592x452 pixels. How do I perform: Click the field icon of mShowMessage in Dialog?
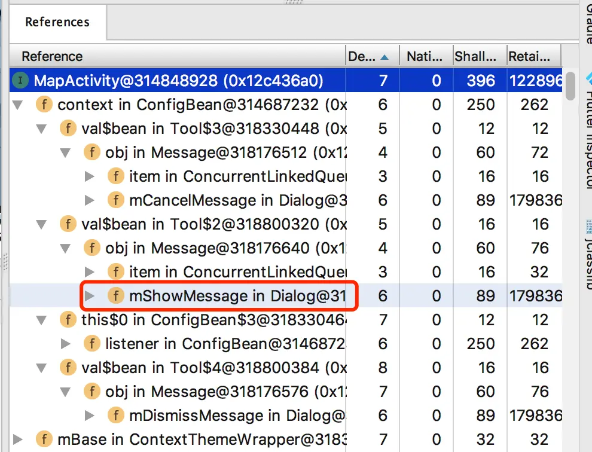coord(116,295)
